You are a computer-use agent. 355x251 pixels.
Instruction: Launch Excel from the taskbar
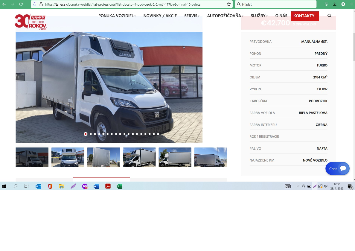click(120, 186)
